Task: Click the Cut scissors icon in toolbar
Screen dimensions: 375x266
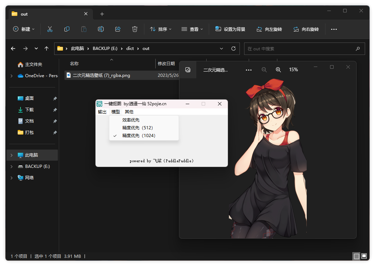Action: [x=50, y=29]
